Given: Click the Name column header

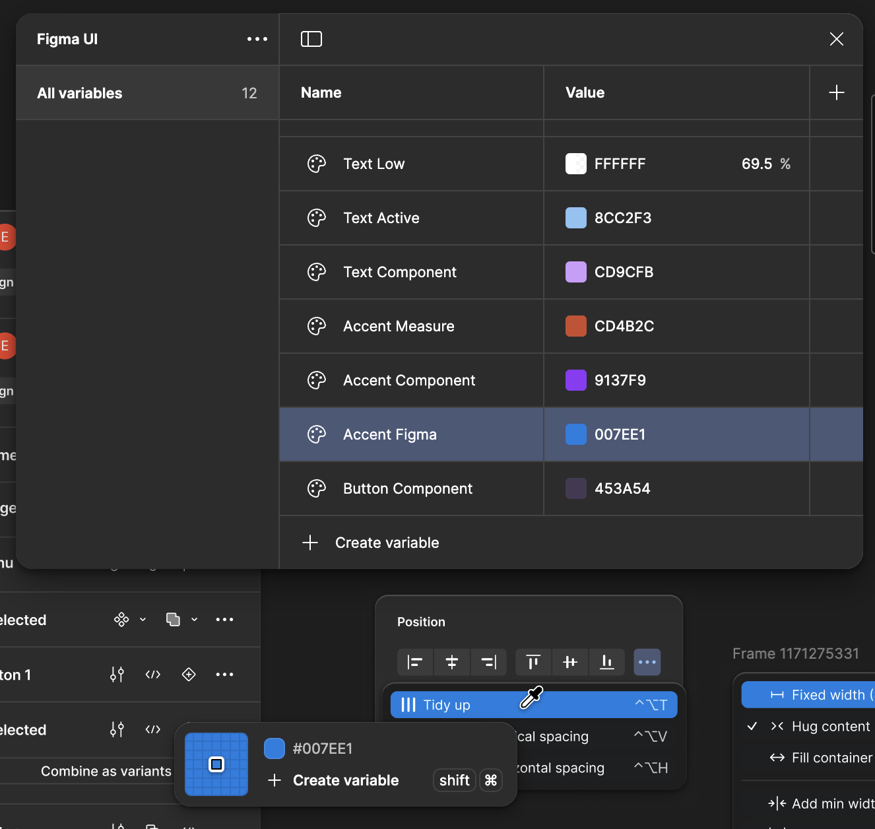Looking at the screenshot, I should (x=321, y=92).
